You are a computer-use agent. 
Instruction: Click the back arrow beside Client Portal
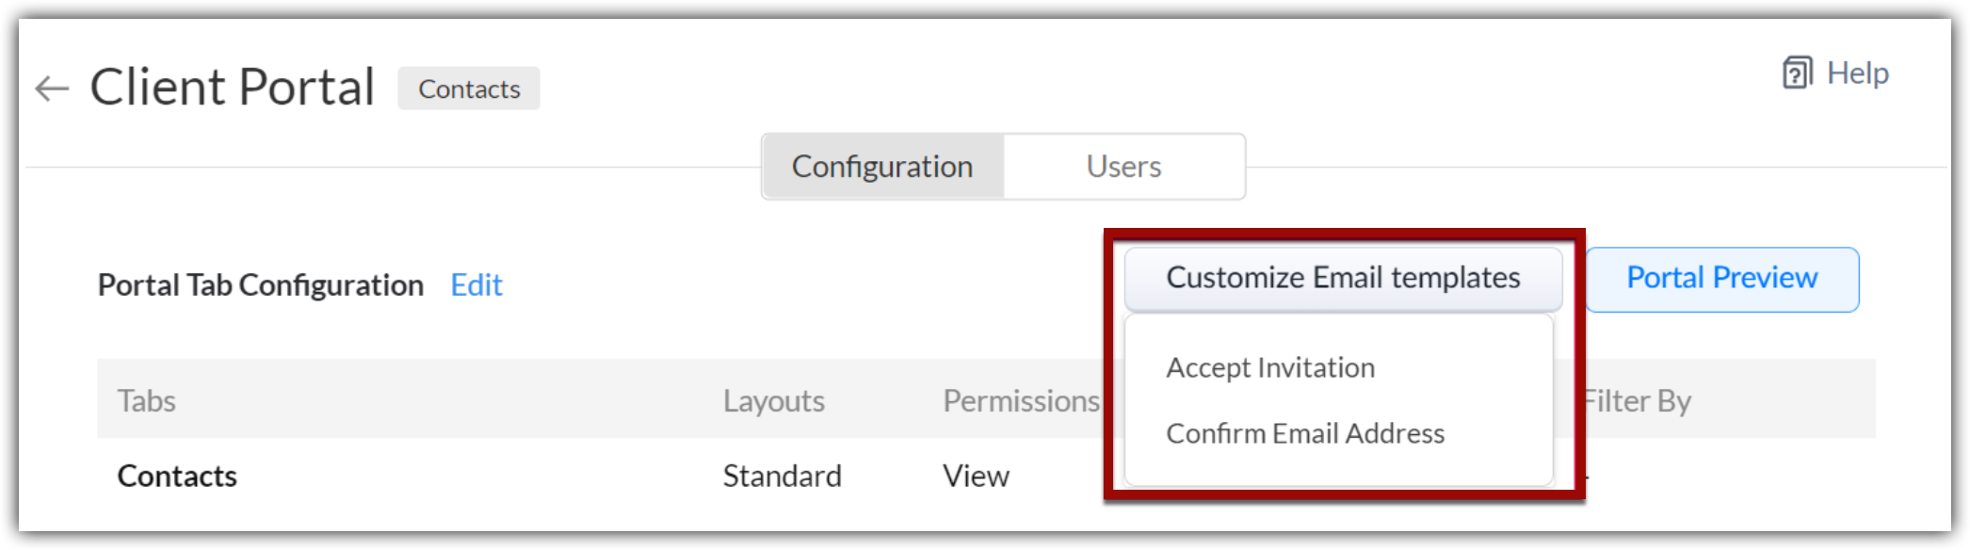(52, 89)
